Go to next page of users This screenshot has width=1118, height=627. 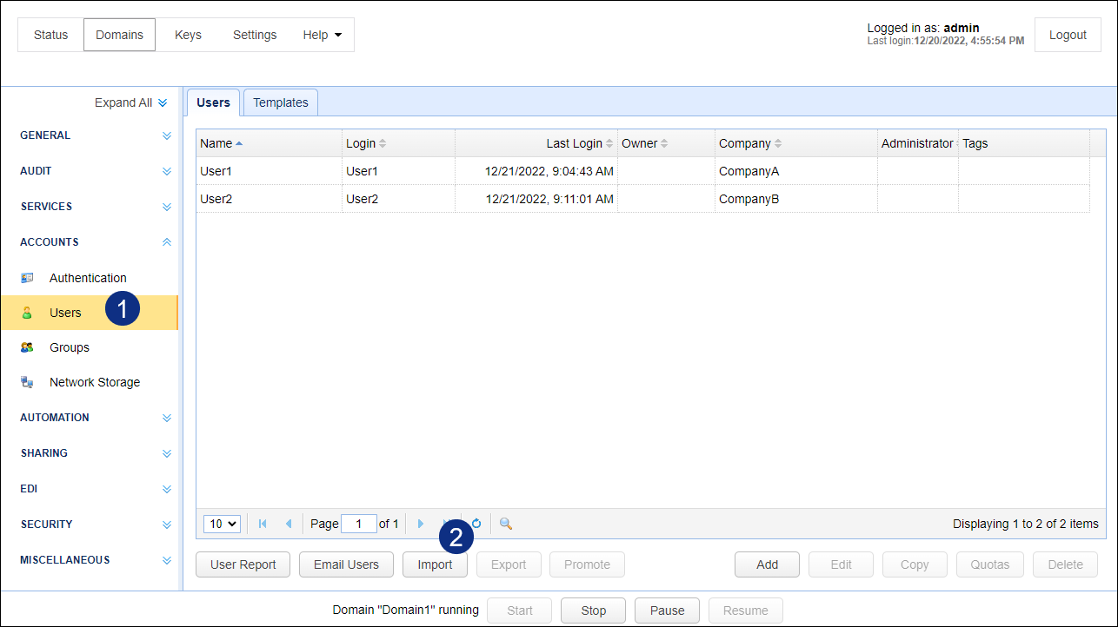click(421, 524)
